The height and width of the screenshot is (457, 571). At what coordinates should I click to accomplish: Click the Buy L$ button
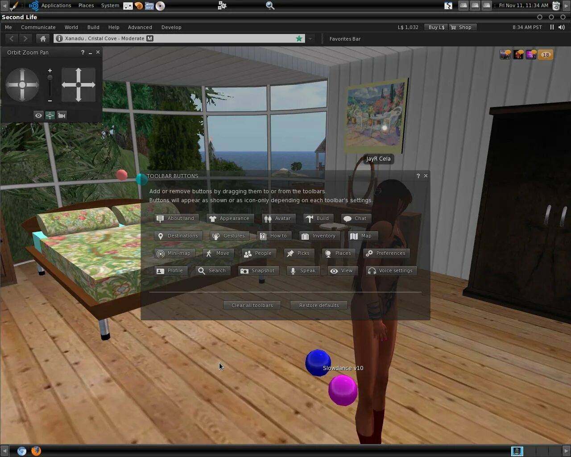tap(436, 27)
